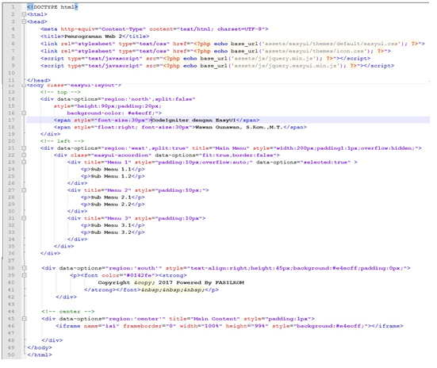This screenshot has width=437, height=368.
Task: Click the region:'north' data-options on line 14
Action: click(125, 99)
